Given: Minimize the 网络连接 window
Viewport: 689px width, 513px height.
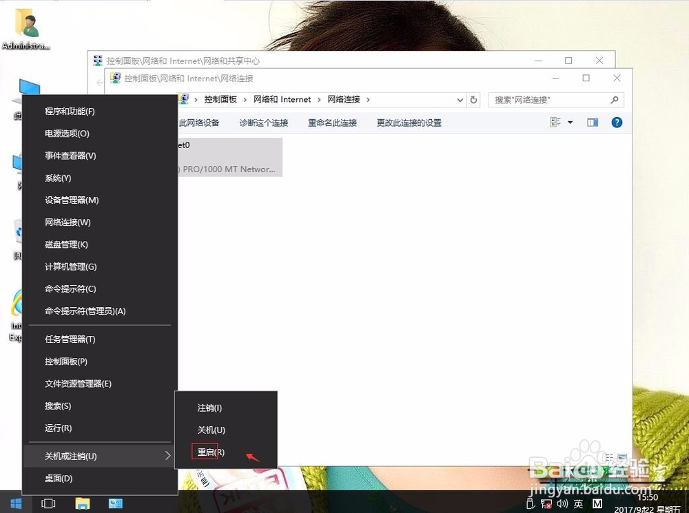Looking at the screenshot, I should pos(556,78).
